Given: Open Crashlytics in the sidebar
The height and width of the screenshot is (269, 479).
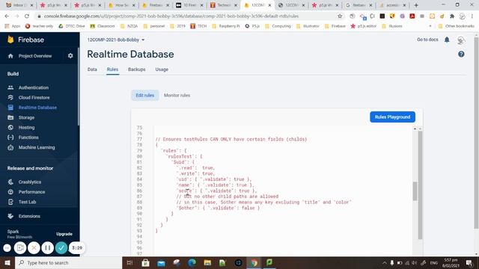Looking at the screenshot, I should (x=29, y=182).
